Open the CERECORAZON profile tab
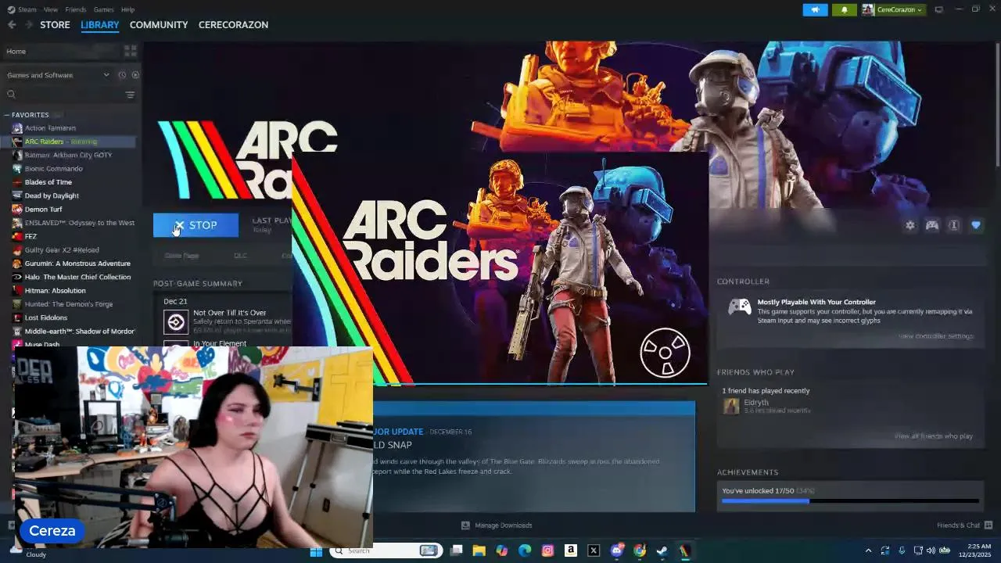This screenshot has height=563, width=1001. point(233,25)
